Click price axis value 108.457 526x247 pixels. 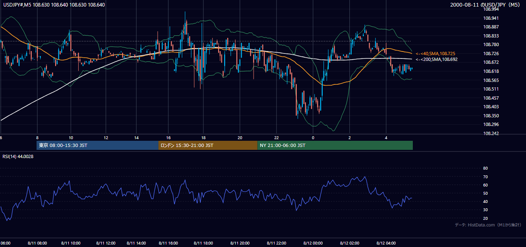coord(491,98)
